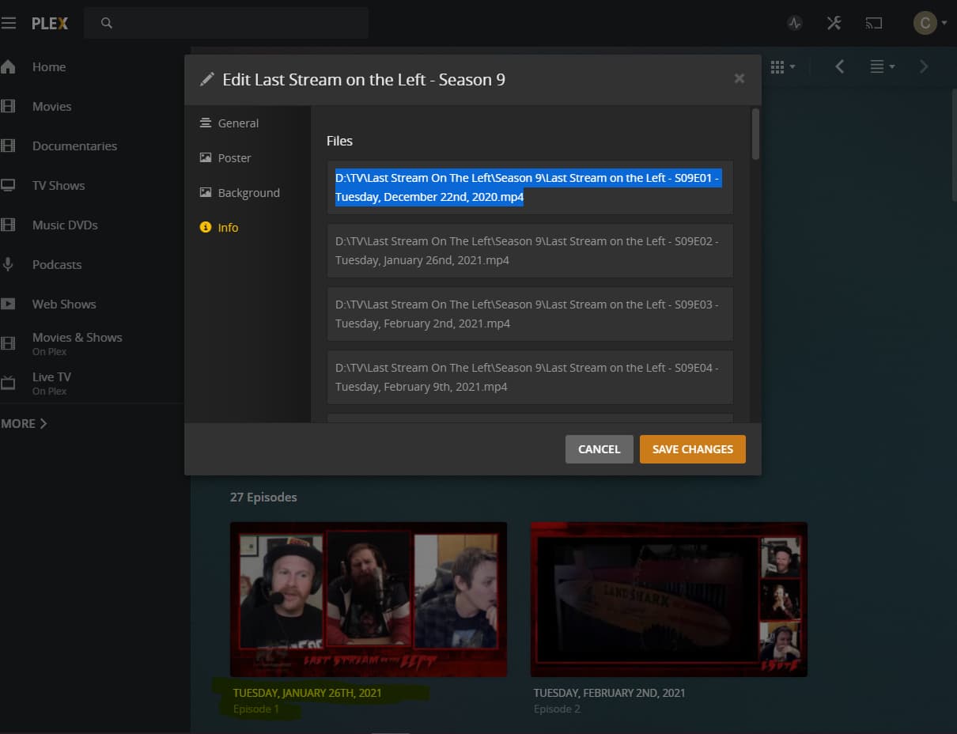Switch to the Poster tab
This screenshot has height=734, width=957.
225,158
